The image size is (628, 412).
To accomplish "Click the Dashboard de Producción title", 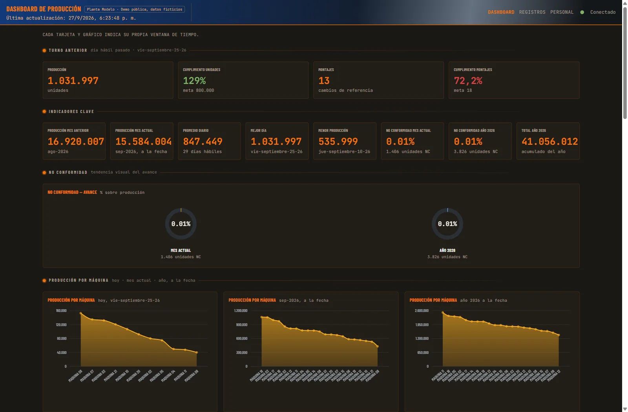I will 44,9.
